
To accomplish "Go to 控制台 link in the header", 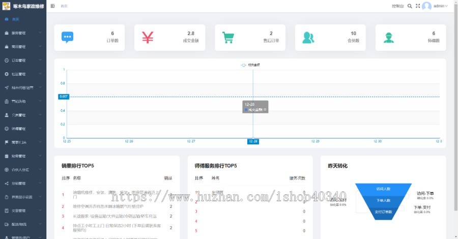I will coord(397,6).
